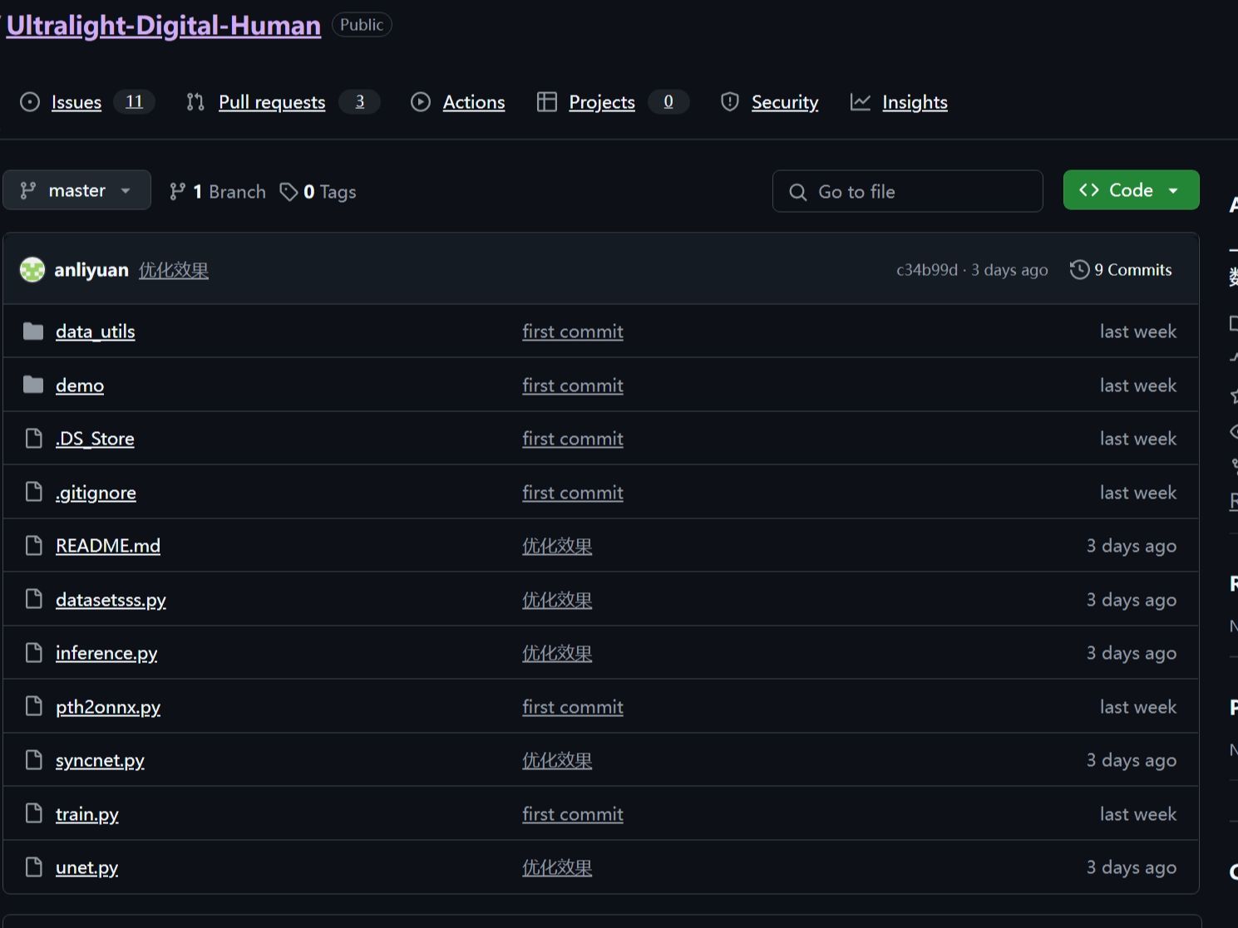Click the Issues circle-dot icon

(30, 102)
